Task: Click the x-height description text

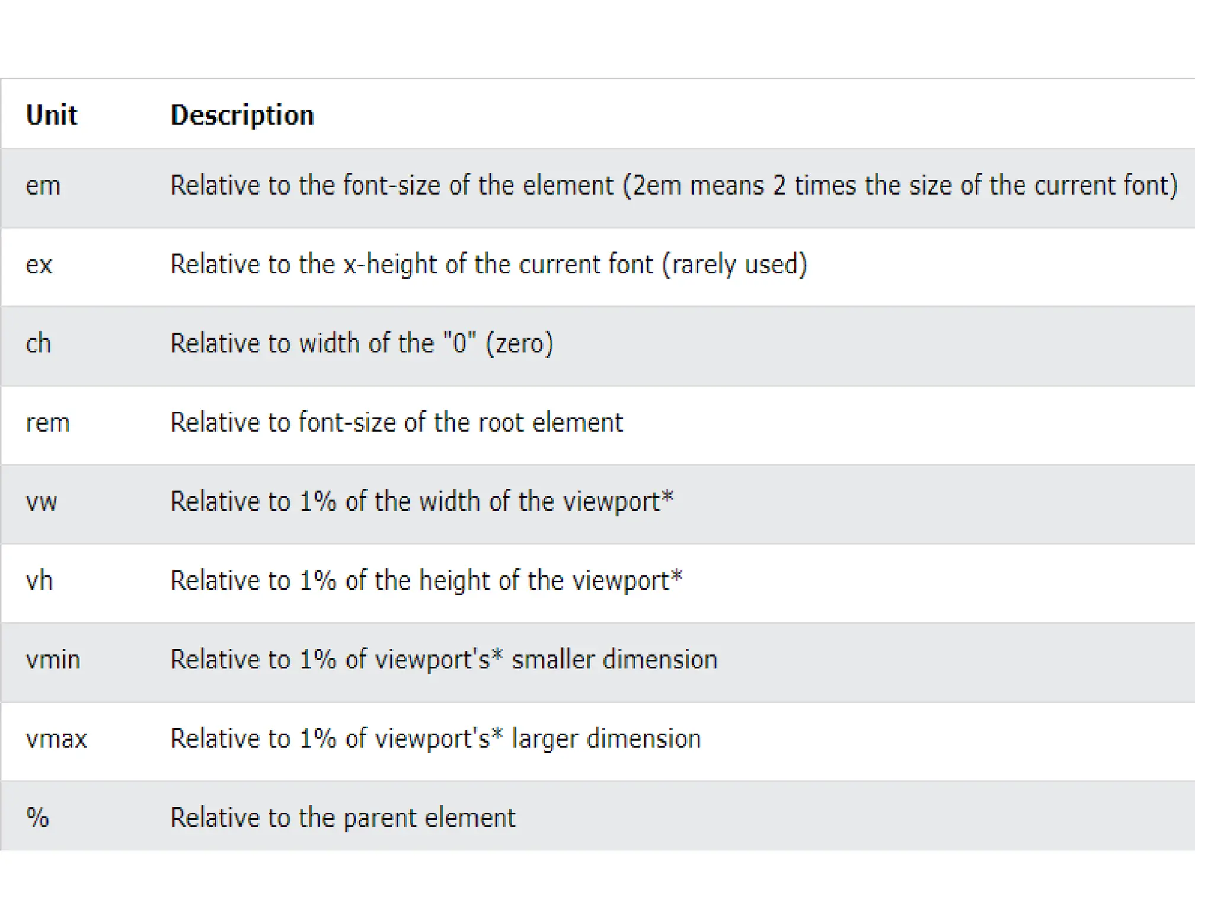Action: (488, 265)
